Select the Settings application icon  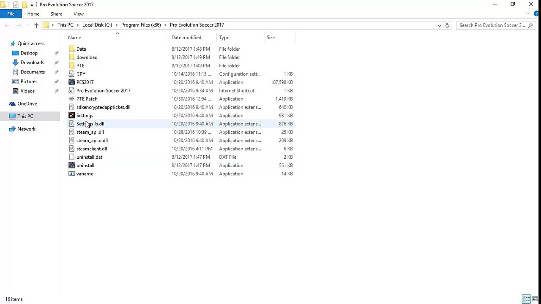[72, 116]
